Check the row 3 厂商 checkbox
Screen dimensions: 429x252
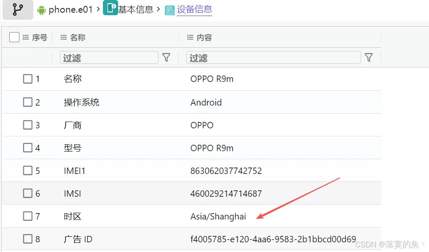point(28,125)
